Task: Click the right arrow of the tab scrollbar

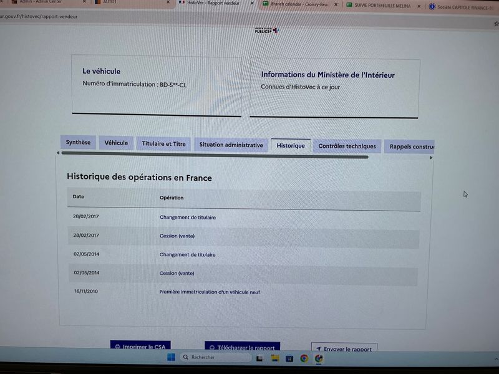Action: pos(431,158)
